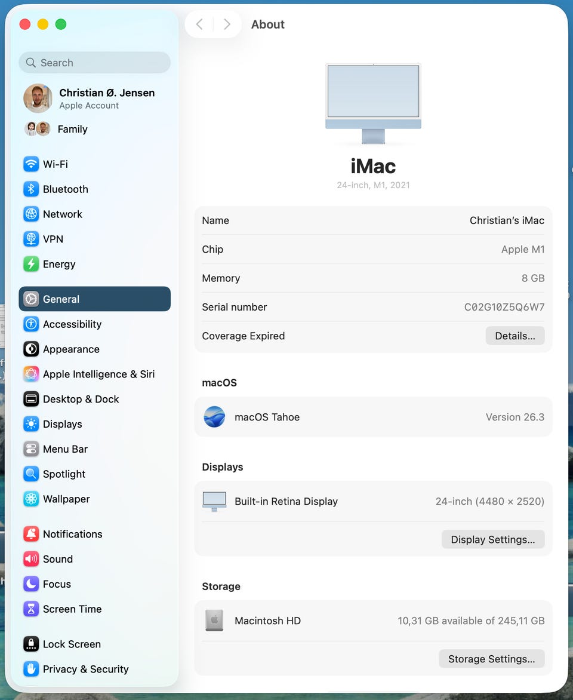Open the Energy lightning icon

point(31,264)
